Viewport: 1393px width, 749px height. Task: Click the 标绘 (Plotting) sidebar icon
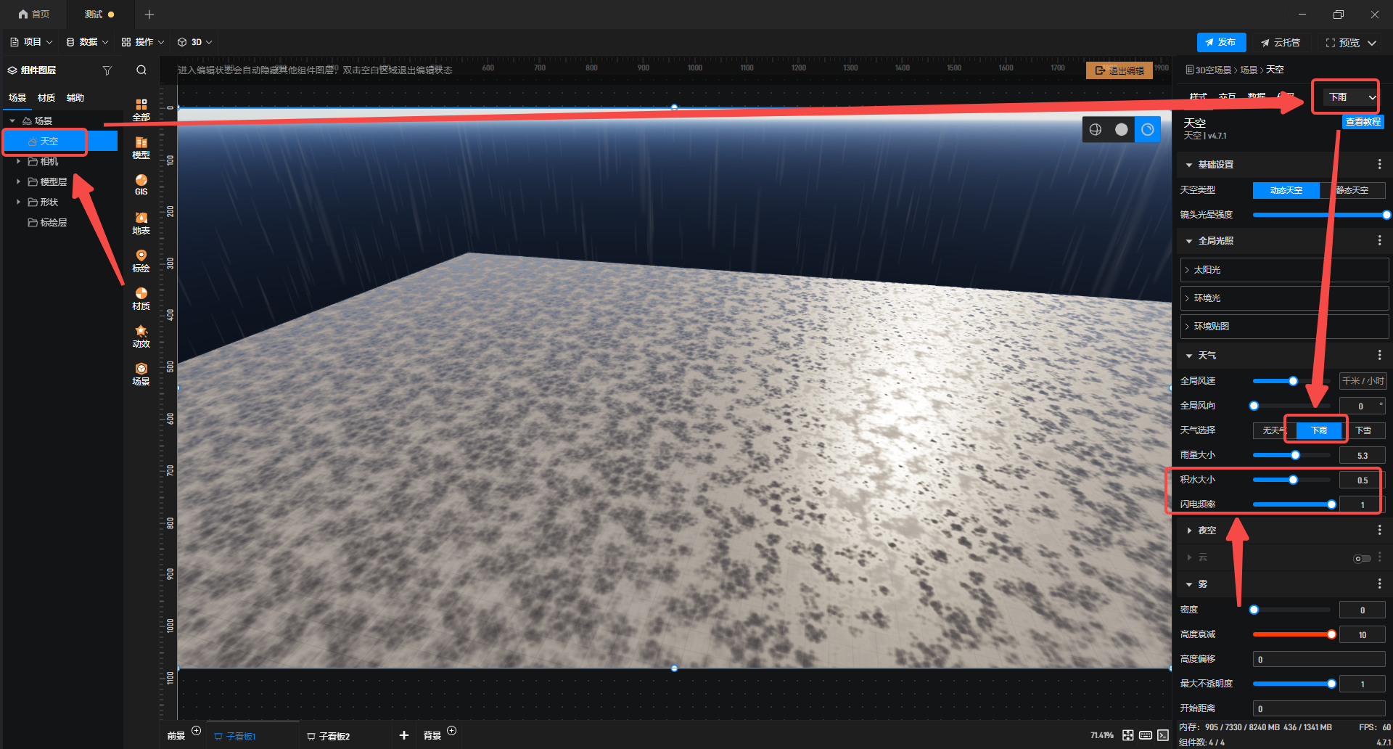(141, 261)
